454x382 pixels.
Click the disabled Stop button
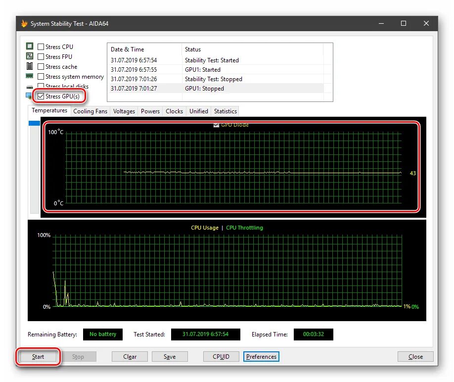tap(78, 356)
